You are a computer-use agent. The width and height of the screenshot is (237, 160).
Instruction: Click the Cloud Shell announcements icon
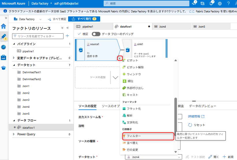click(x=194, y=3)
